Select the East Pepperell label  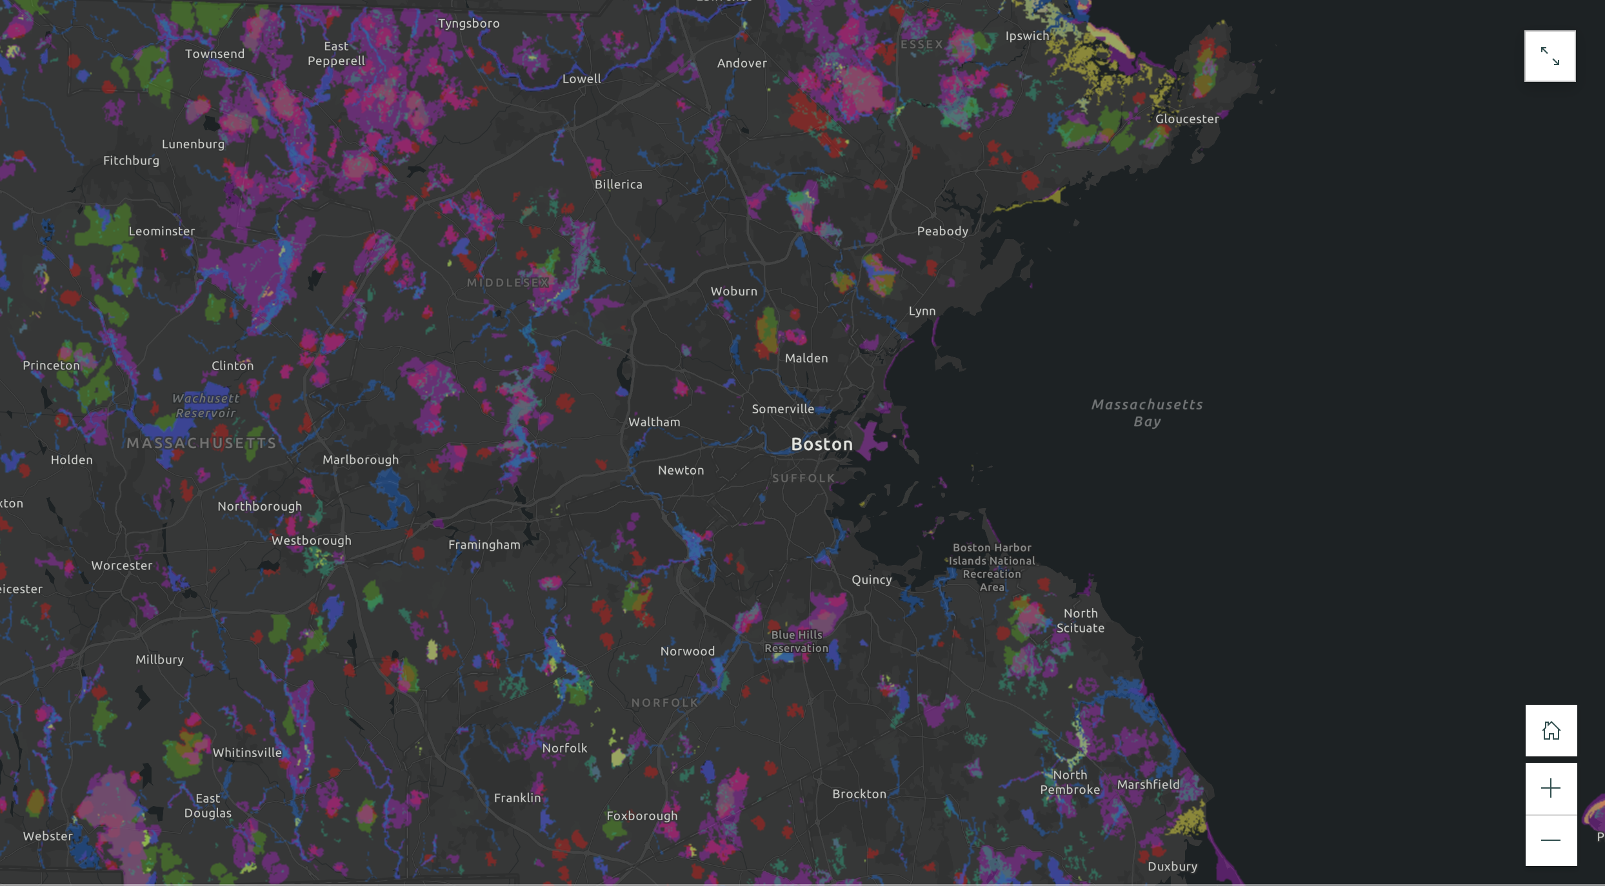(x=336, y=54)
